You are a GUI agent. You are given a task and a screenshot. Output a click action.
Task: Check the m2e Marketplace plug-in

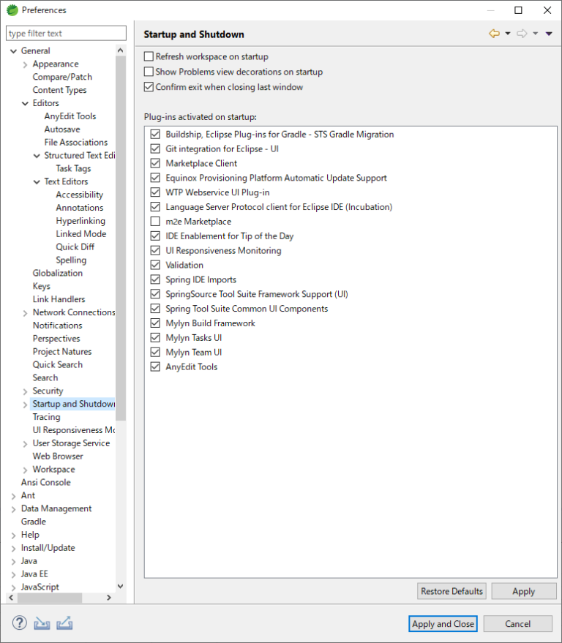point(155,222)
